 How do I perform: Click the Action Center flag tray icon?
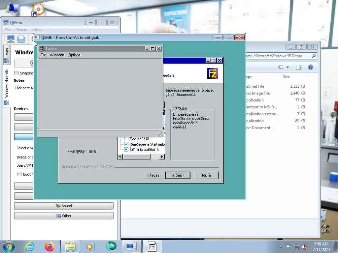288,247
